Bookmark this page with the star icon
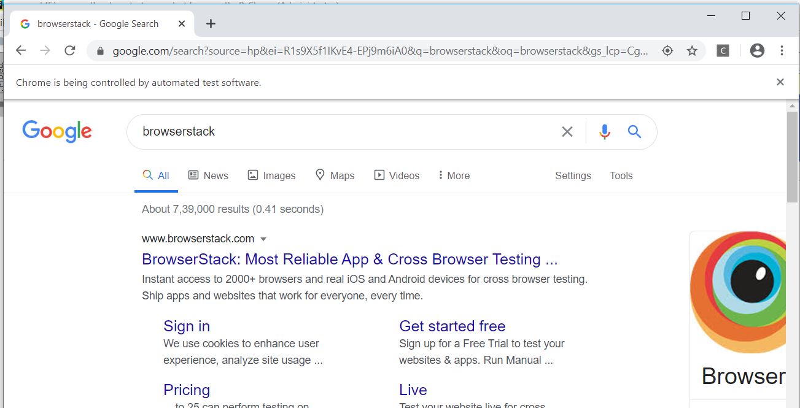This screenshot has width=800, height=408. (692, 51)
